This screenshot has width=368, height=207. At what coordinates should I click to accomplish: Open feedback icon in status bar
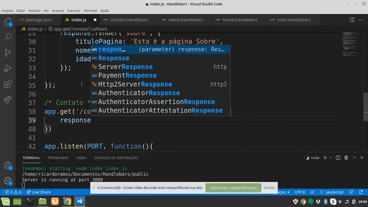tap(351, 192)
